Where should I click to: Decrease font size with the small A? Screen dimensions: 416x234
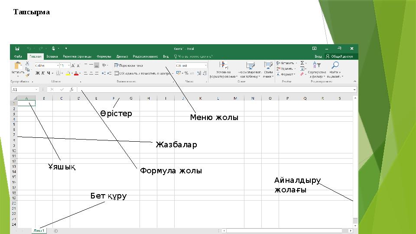[78, 65]
